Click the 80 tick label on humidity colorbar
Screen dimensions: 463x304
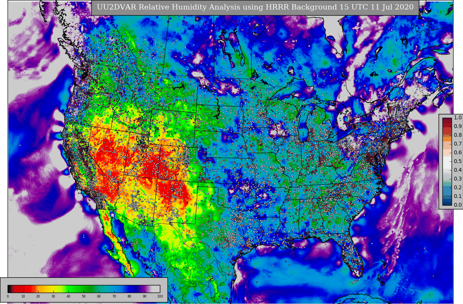click(129, 296)
